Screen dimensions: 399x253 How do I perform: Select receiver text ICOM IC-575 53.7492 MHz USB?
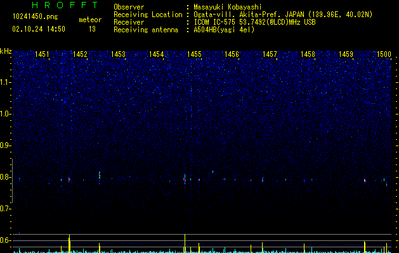click(x=254, y=22)
